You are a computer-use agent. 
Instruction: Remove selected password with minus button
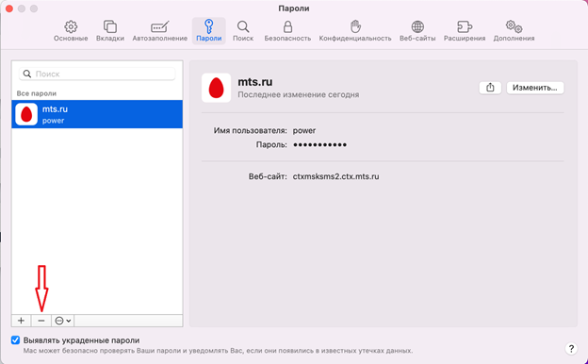[x=41, y=321]
